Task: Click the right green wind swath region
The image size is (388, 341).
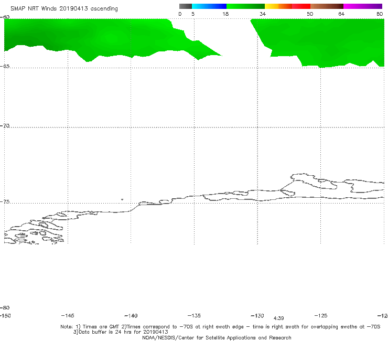Action: pyautogui.click(x=322, y=42)
